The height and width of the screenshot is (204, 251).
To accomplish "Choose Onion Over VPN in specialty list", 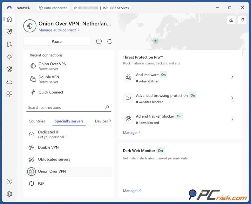I will click(69, 172).
